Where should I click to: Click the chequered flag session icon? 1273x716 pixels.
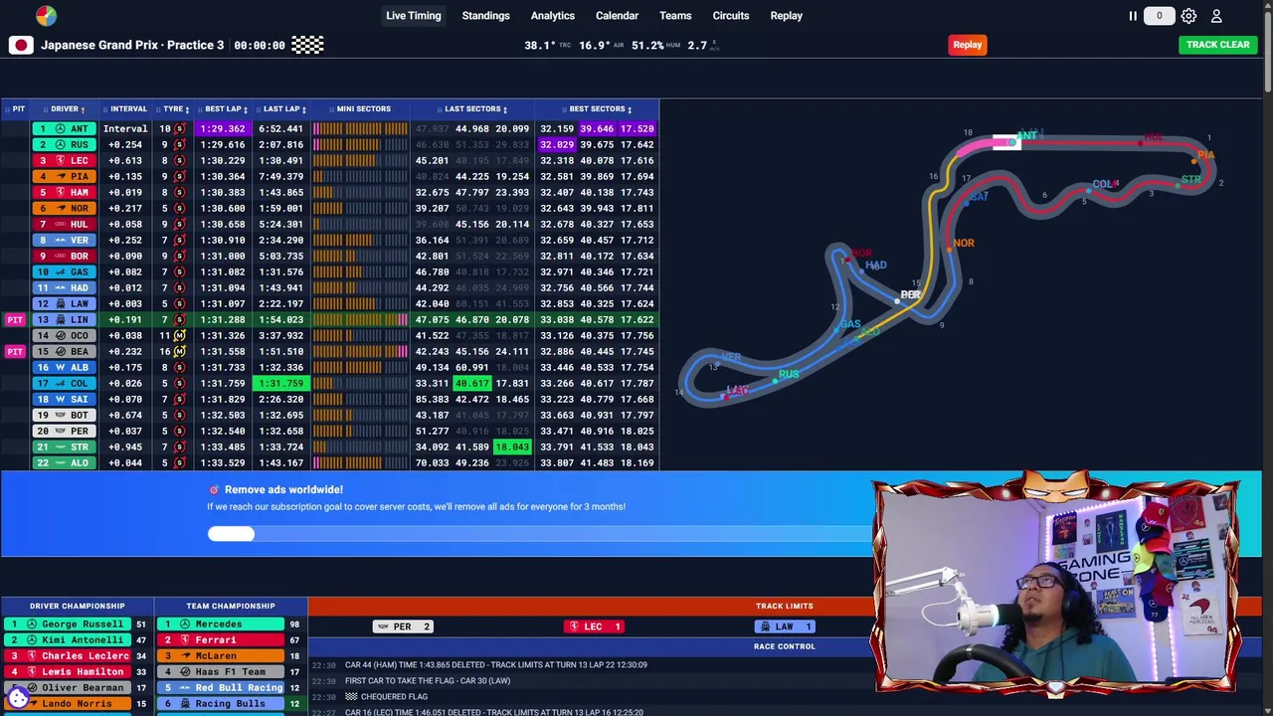pos(307,45)
